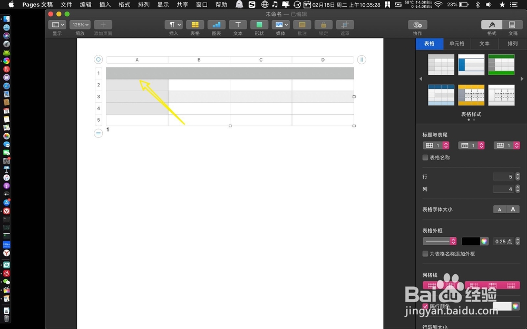Go to previous table styles page arrow
This screenshot has width=527, height=329.
tap(421, 79)
